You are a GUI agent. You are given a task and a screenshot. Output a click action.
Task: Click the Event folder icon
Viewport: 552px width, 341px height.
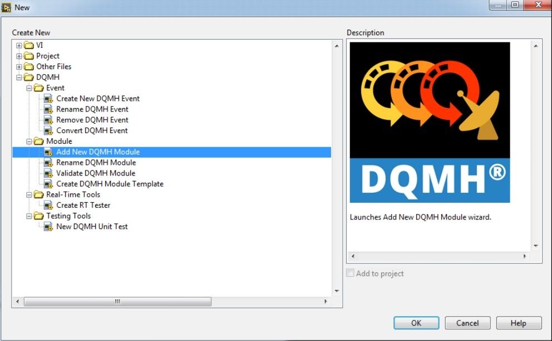39,88
